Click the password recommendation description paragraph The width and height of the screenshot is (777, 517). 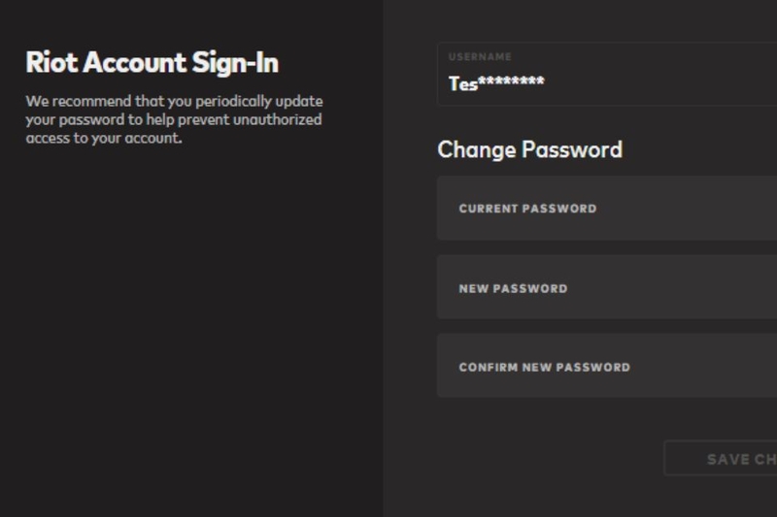click(173, 119)
